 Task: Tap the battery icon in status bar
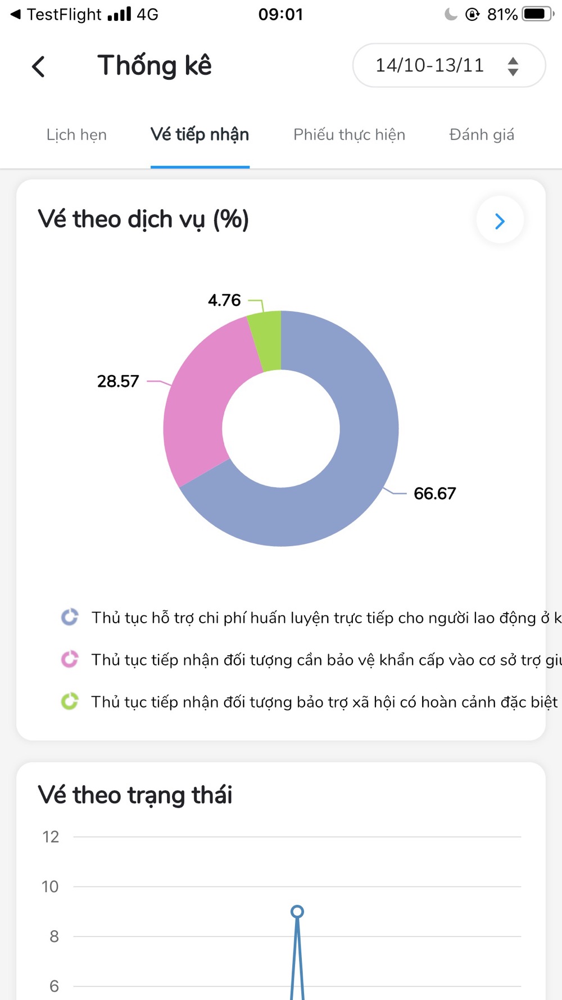pyautogui.click(x=538, y=14)
